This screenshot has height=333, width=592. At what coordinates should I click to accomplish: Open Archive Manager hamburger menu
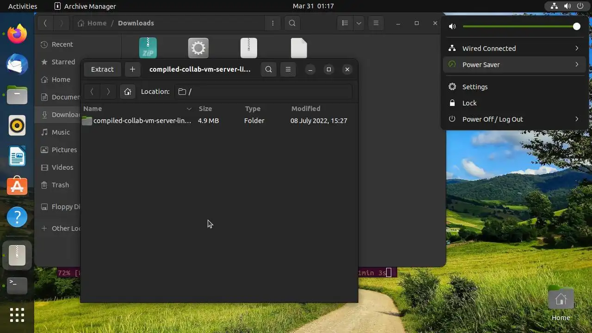click(288, 69)
